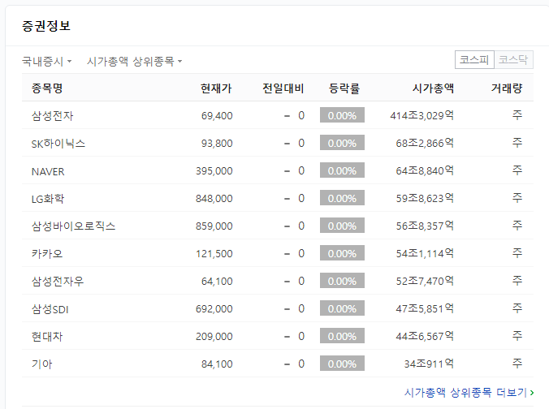
Task: Open the 카카오 stock
Action: tap(47, 254)
